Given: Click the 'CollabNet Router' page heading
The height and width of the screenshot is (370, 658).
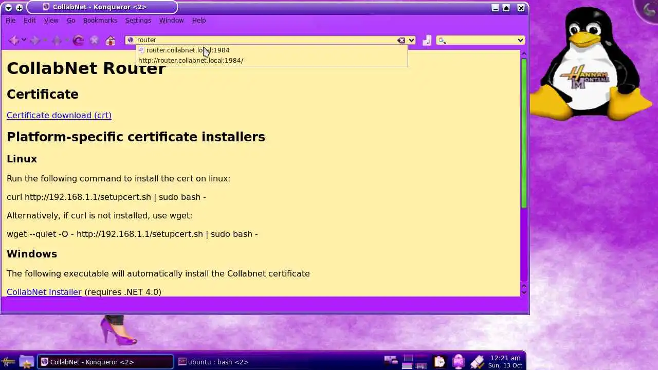Looking at the screenshot, I should pyautogui.click(x=86, y=68).
